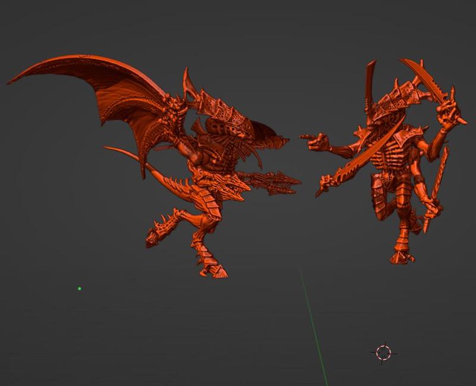
Task: Click the red-white 3D cursor crosshair
Action: coord(383,353)
